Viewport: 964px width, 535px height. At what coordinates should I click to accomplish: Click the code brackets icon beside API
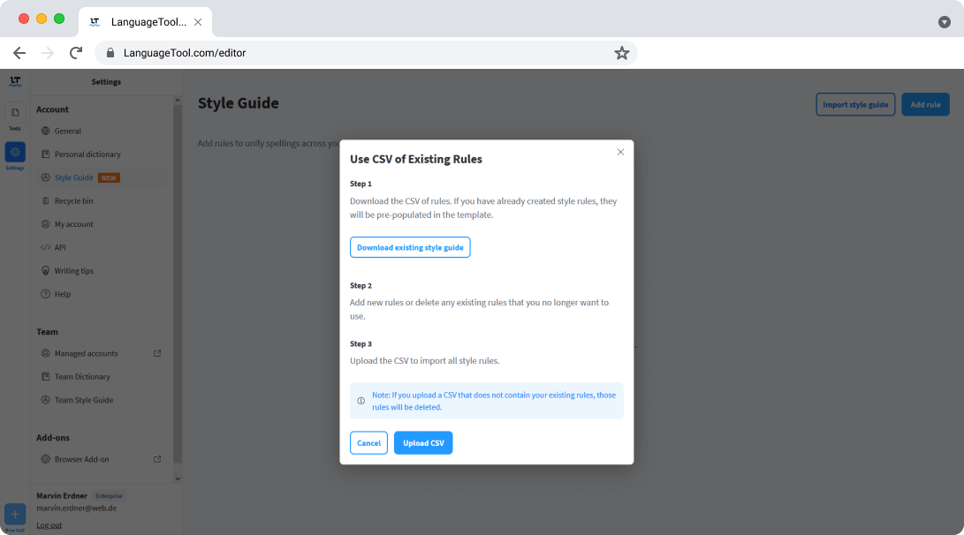pos(45,247)
